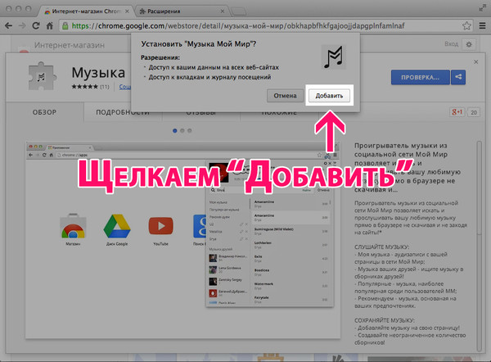Click the Google +1 button
This screenshot has height=362, width=491.
pos(457,112)
